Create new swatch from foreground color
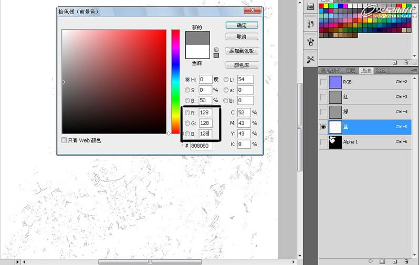 395,62
